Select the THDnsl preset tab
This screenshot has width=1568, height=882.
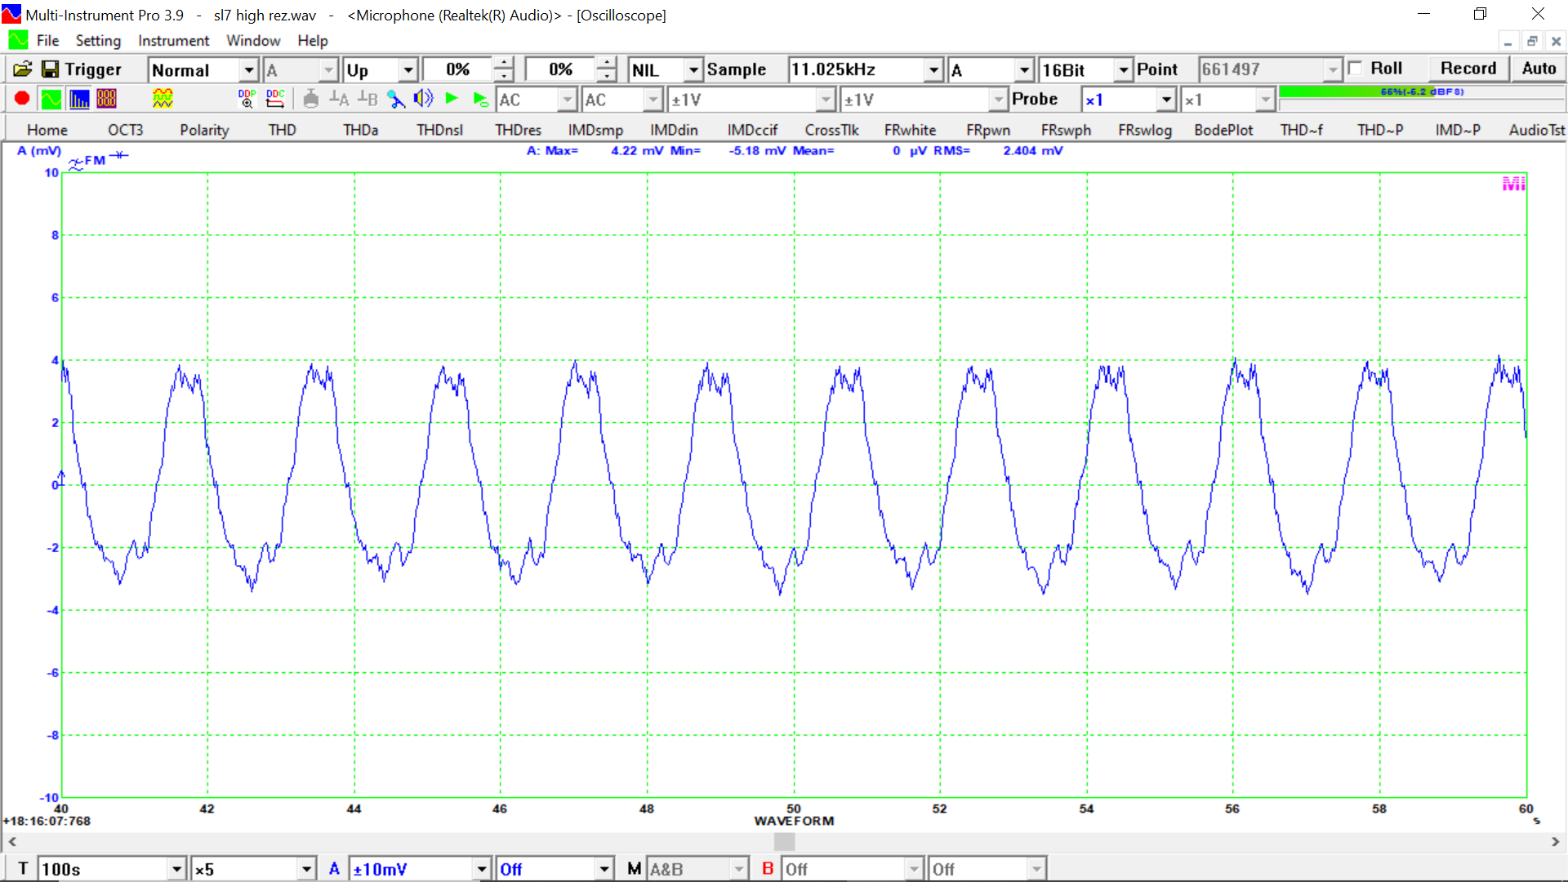pos(439,130)
